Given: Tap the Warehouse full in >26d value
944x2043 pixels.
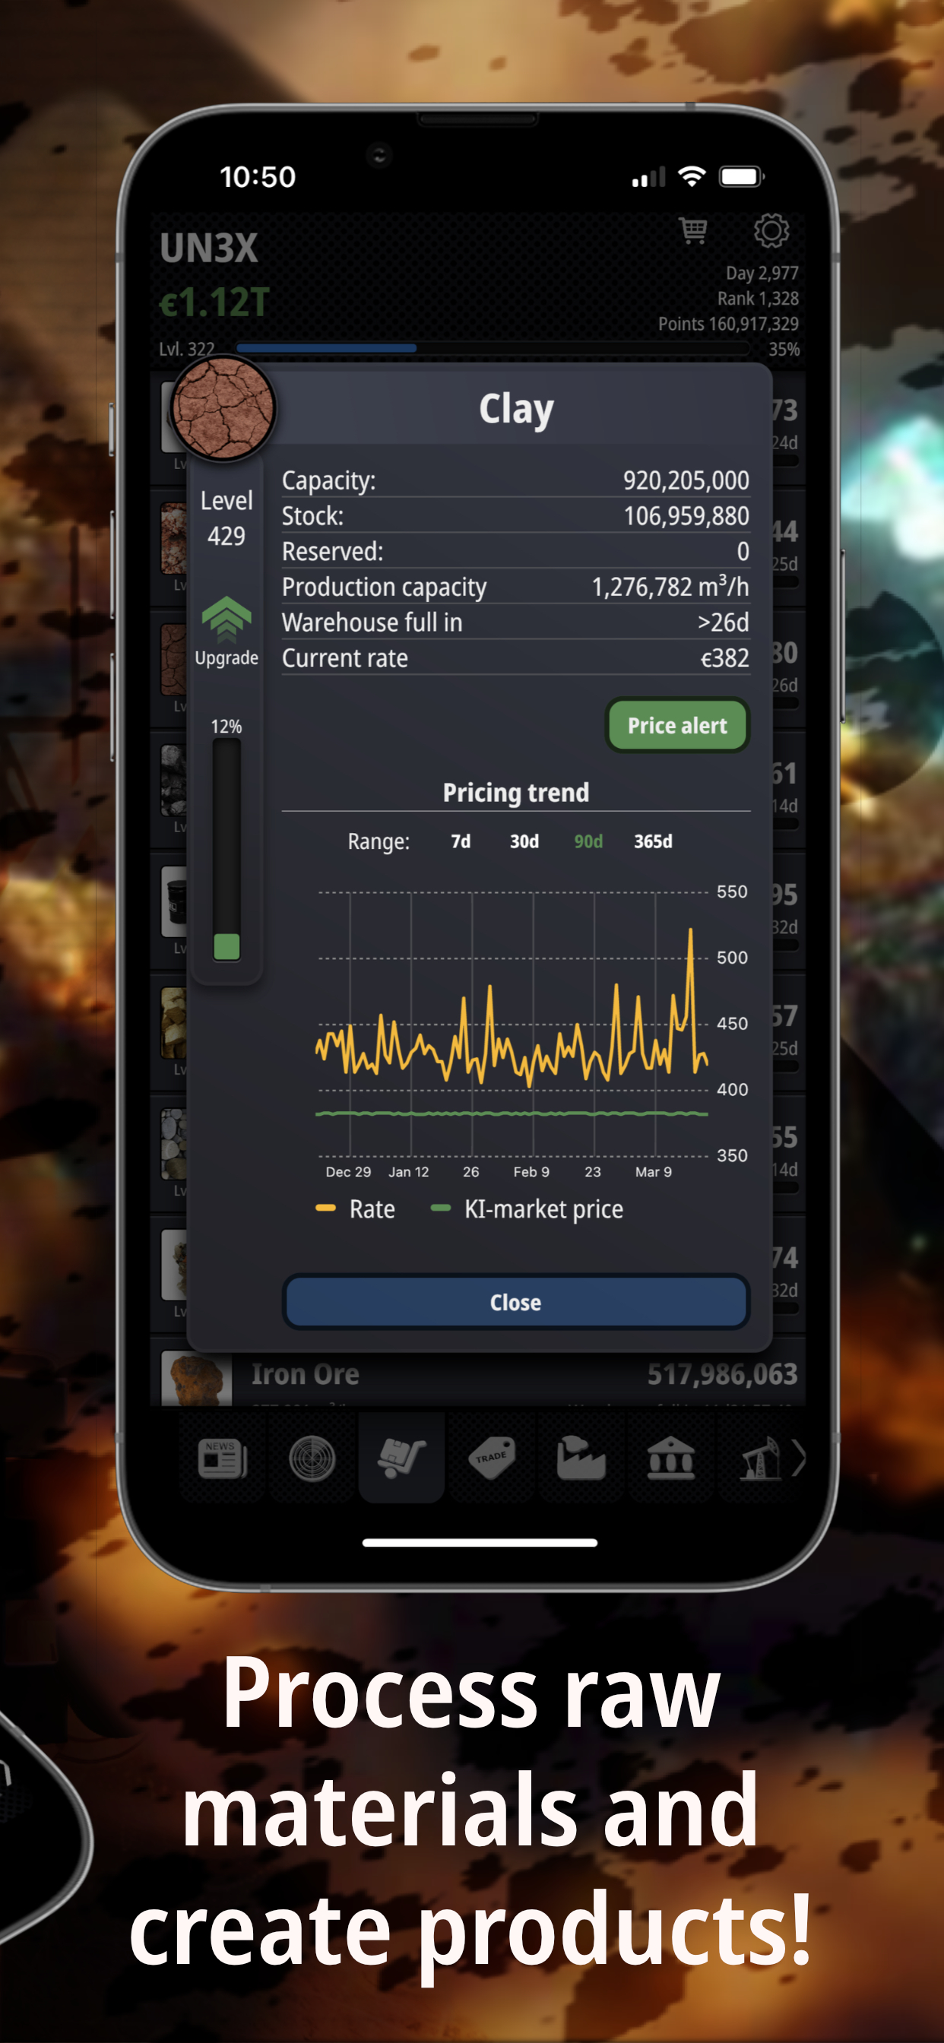Looking at the screenshot, I should (723, 622).
